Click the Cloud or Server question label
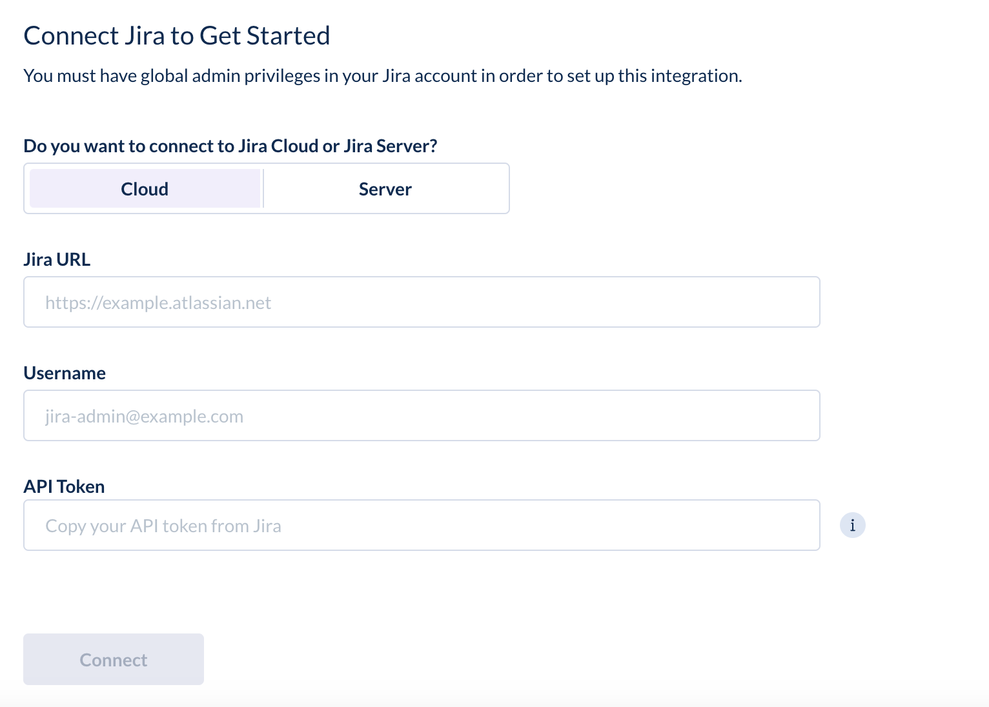The image size is (989, 707). [x=230, y=146]
